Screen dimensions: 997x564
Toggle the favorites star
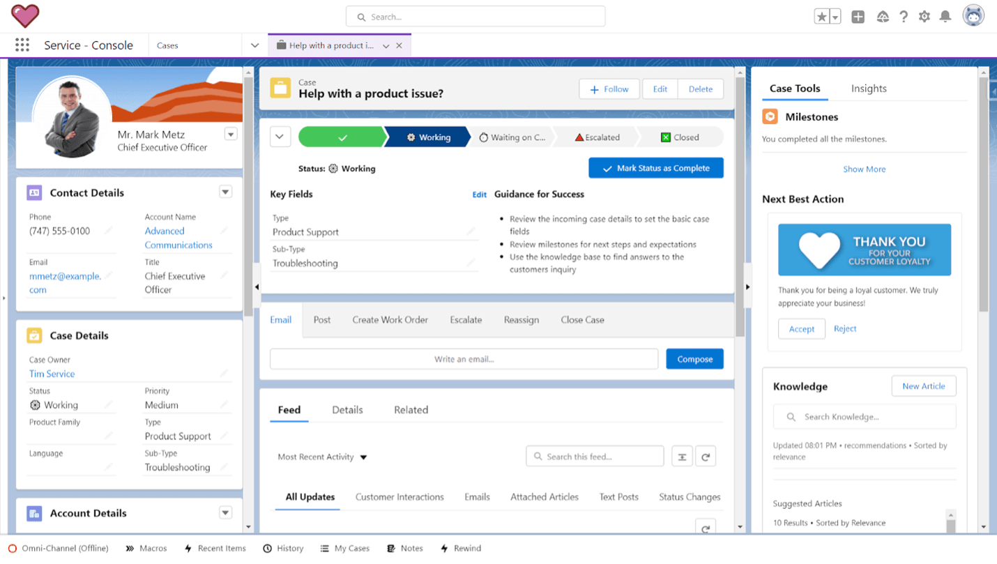822,16
